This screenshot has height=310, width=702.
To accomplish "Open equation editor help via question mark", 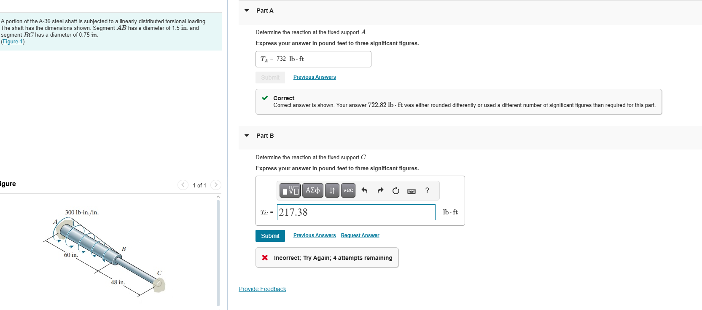I will click(x=427, y=190).
